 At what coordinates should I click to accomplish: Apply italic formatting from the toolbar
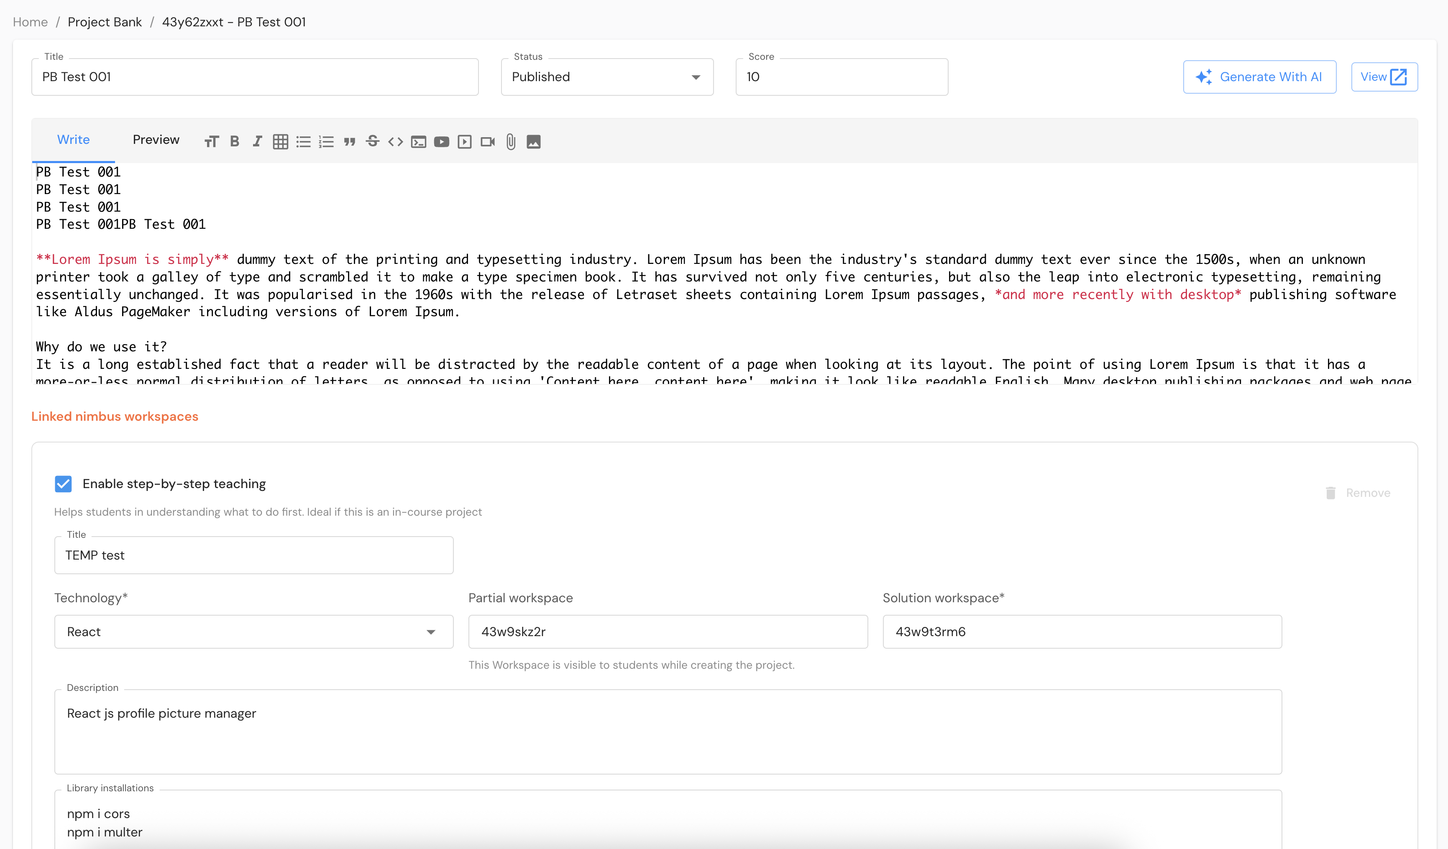tap(257, 142)
